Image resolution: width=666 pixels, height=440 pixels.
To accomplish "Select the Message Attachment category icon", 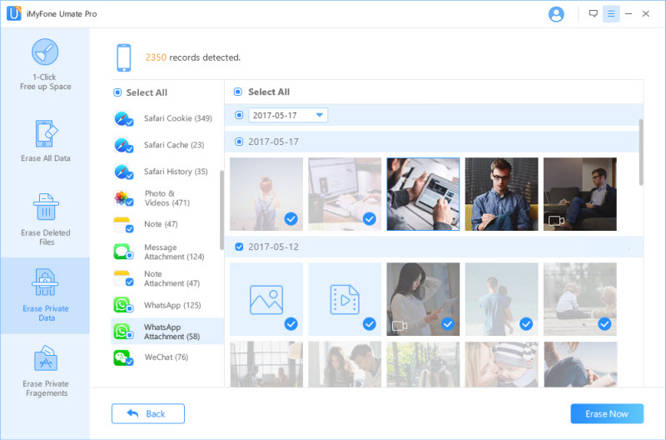I will (123, 252).
